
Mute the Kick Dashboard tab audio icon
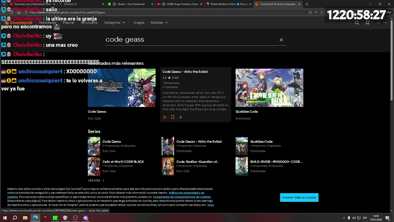click(115, 4)
